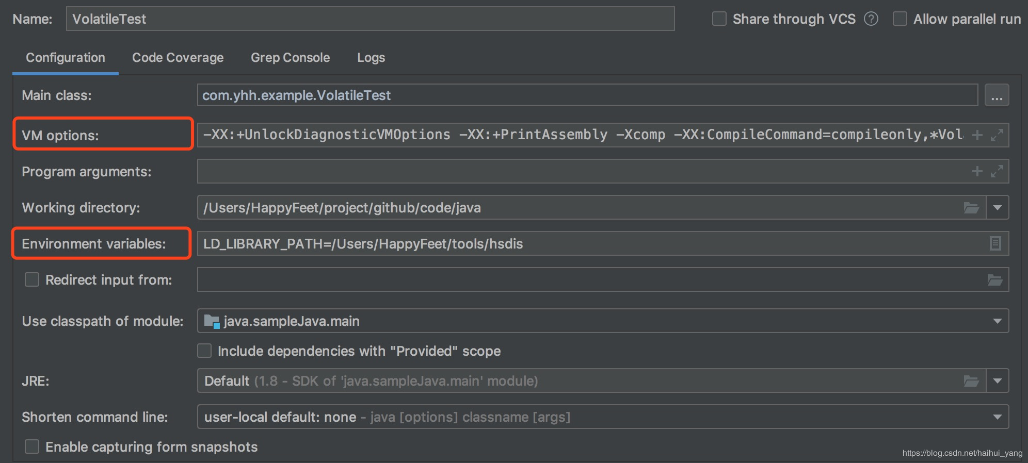Click the Main class browse ellipsis button

tap(997, 95)
